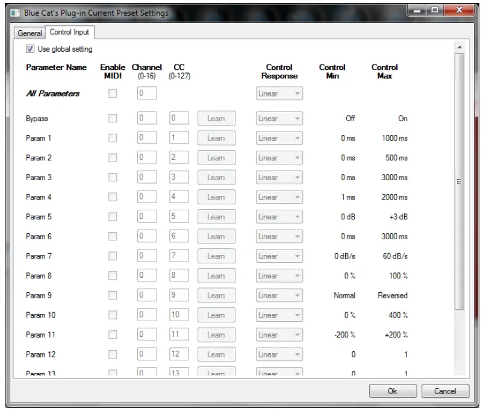Click the Learn button for Bypass
Screen dimensions: 483x411
point(216,118)
